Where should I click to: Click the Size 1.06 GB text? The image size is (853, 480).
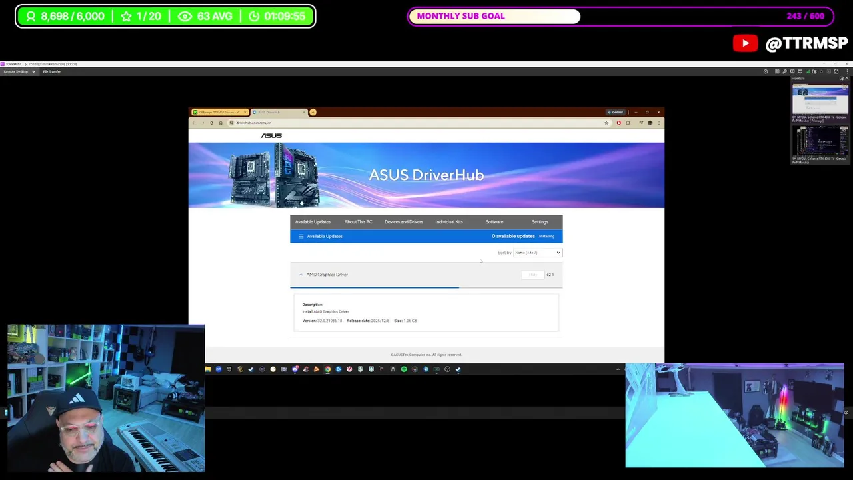405,321
